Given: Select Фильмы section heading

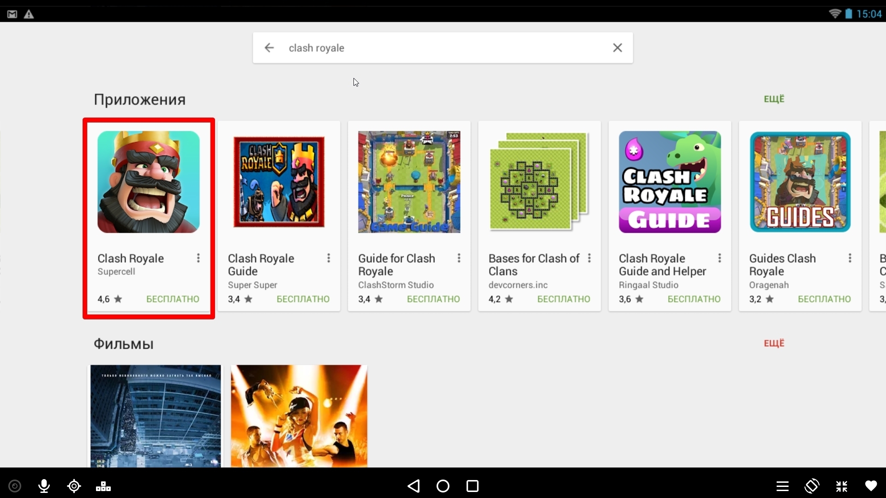Looking at the screenshot, I should [124, 344].
